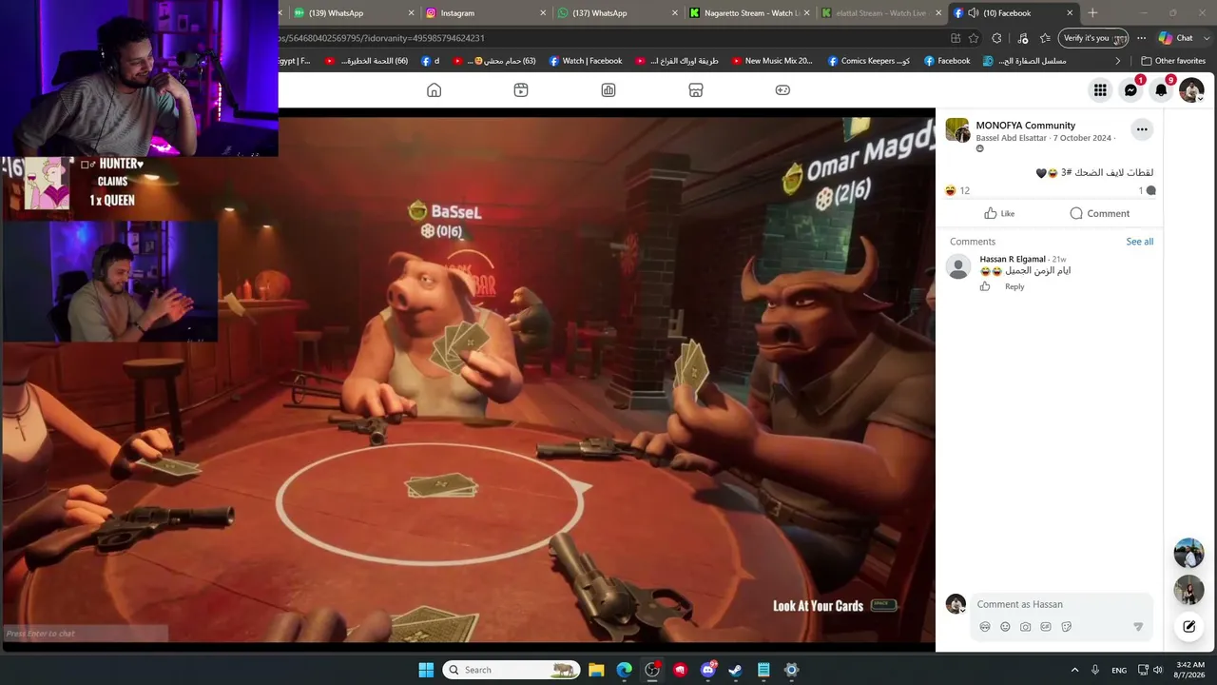This screenshot has width=1217, height=685.
Task: Open 'Watch | Facebook' bookmark
Action: click(585, 61)
